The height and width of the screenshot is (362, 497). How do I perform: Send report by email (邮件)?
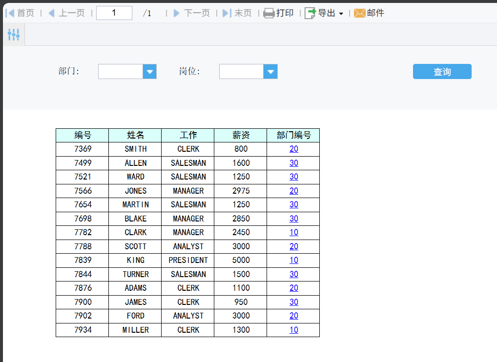point(369,13)
